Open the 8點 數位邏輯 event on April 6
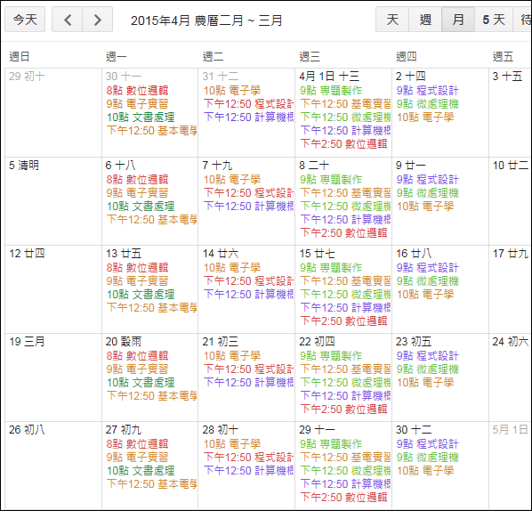 coord(137,180)
